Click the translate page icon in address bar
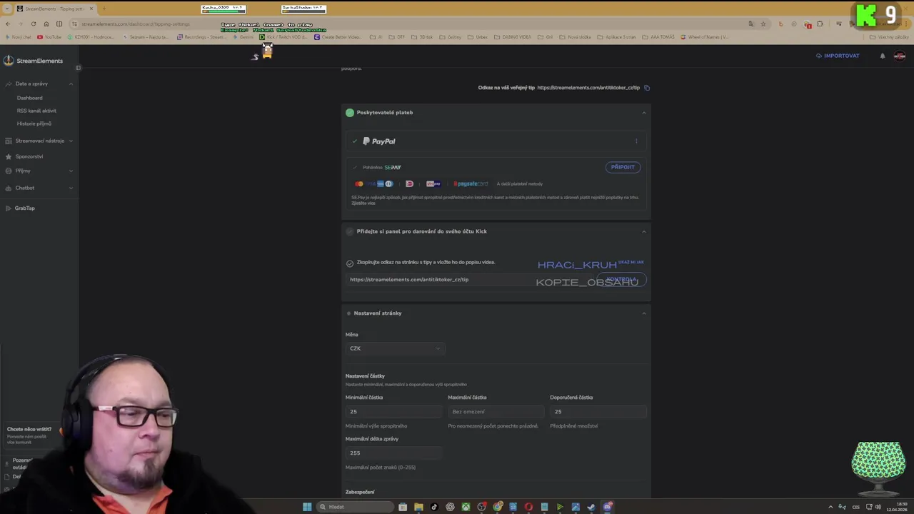Image resolution: width=914 pixels, height=514 pixels. [751, 24]
